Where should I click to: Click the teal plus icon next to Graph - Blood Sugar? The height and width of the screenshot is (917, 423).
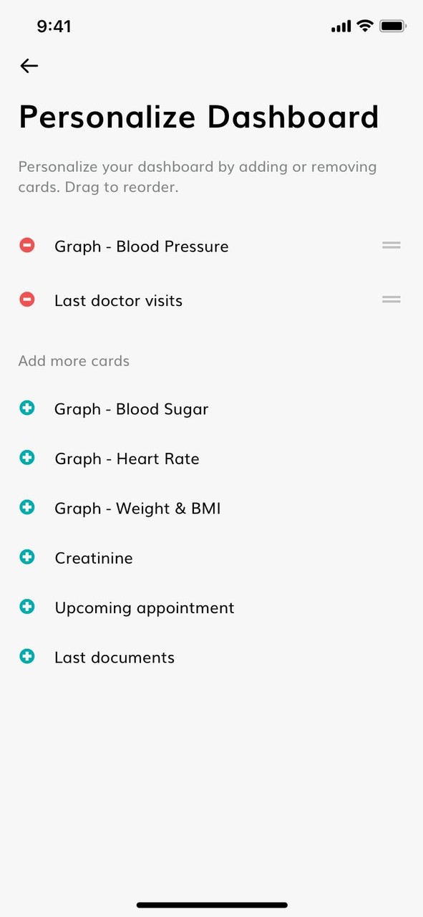point(26,408)
